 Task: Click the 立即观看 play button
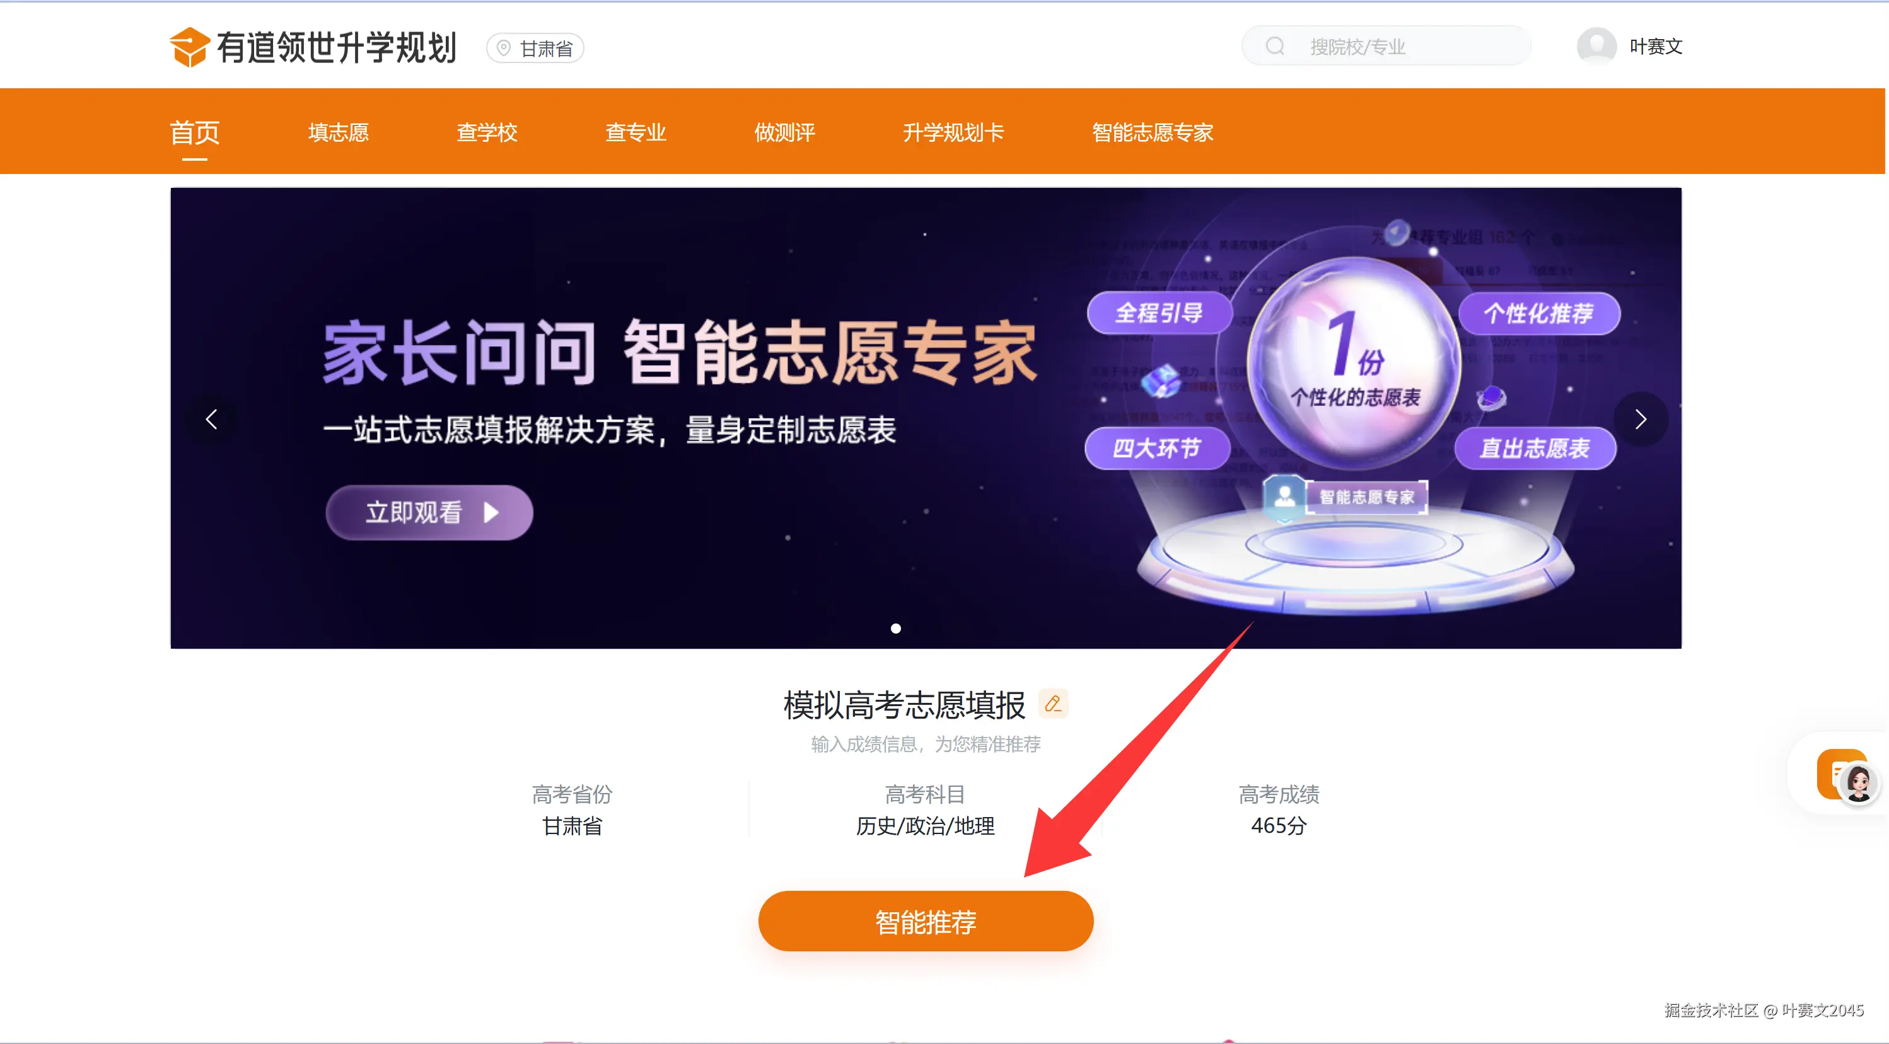point(429,513)
